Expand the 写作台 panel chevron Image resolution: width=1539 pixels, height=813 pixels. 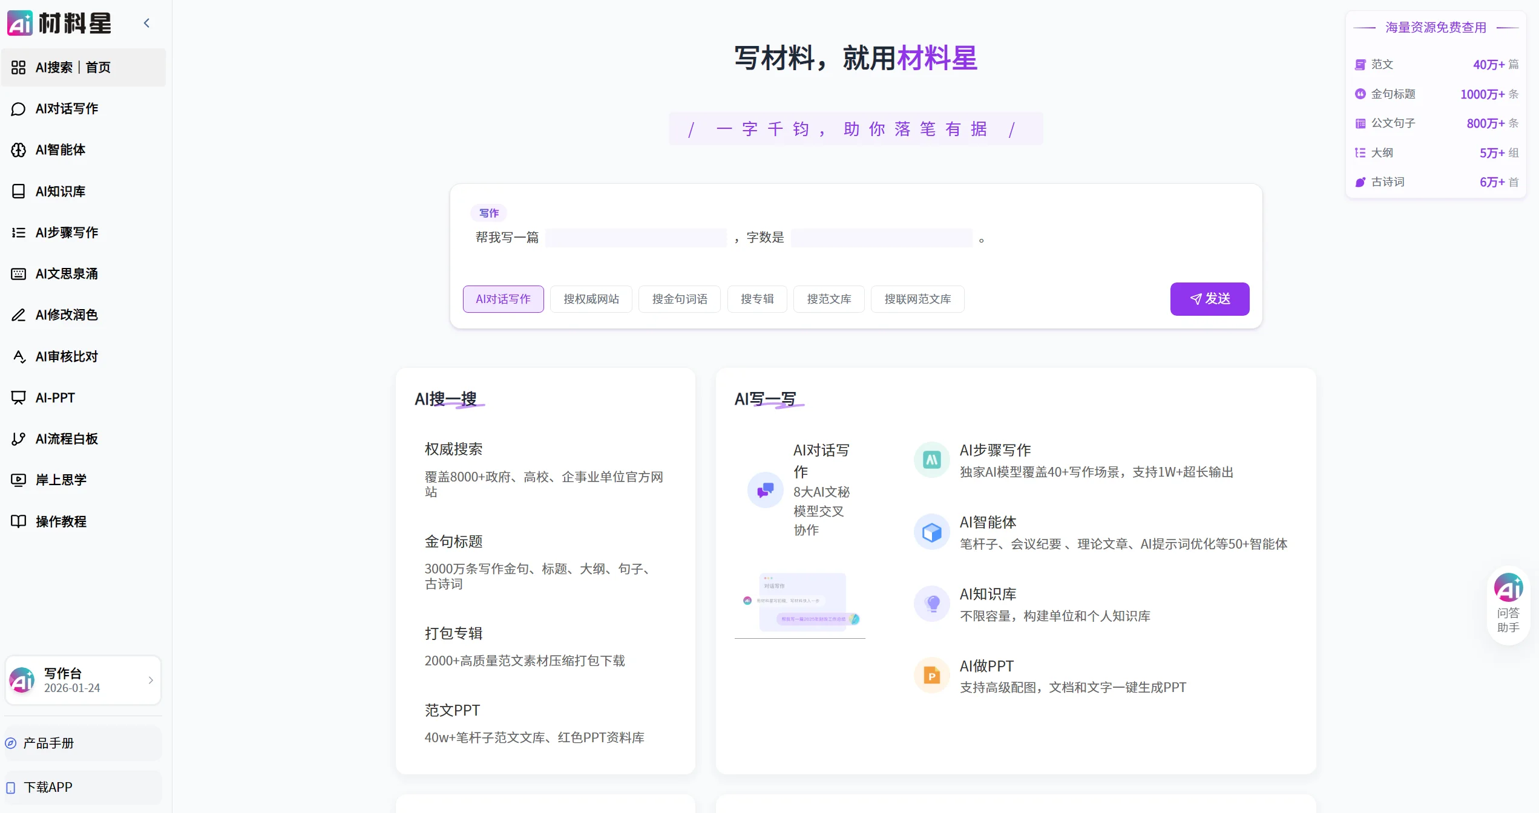pos(151,681)
